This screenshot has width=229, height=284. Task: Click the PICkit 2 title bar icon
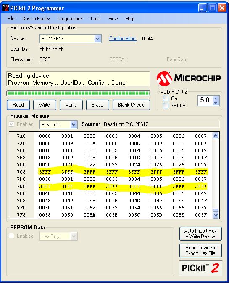pyautogui.click(x=5, y=8)
